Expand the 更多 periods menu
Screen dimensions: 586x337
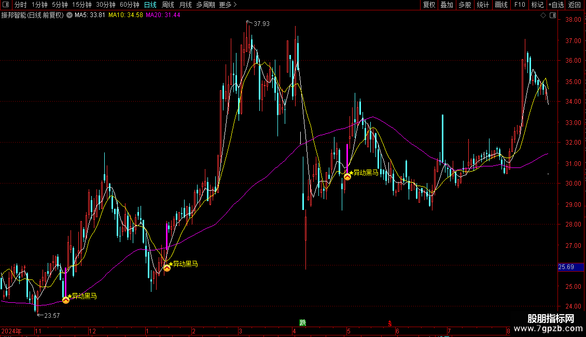(228, 5)
